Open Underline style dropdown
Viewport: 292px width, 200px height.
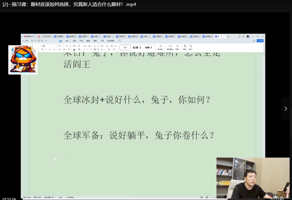pos(51,49)
